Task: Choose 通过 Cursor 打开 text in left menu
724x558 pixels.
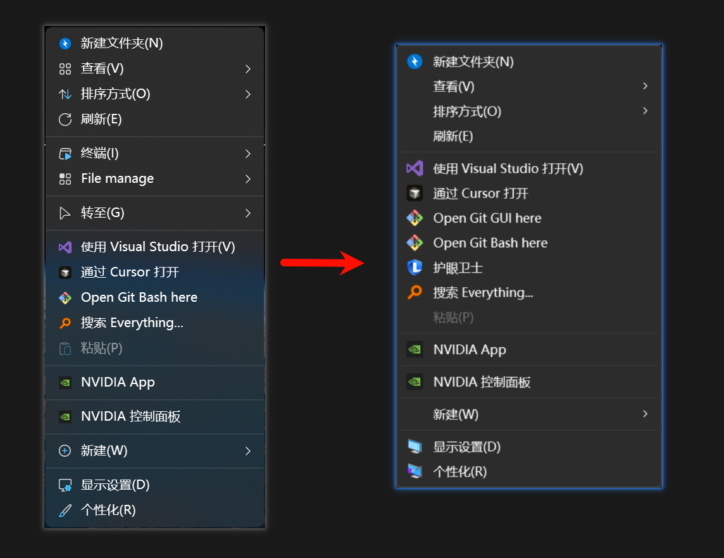Action: pyautogui.click(x=130, y=272)
